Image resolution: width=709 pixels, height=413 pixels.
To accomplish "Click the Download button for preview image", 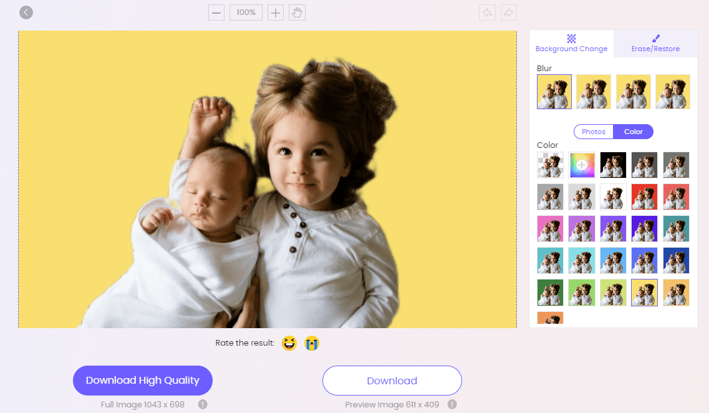I will coord(392,380).
